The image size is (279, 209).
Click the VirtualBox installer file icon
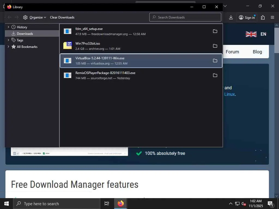[68, 61]
